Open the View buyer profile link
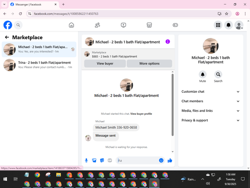This screenshot has height=188, width=250. (141, 114)
